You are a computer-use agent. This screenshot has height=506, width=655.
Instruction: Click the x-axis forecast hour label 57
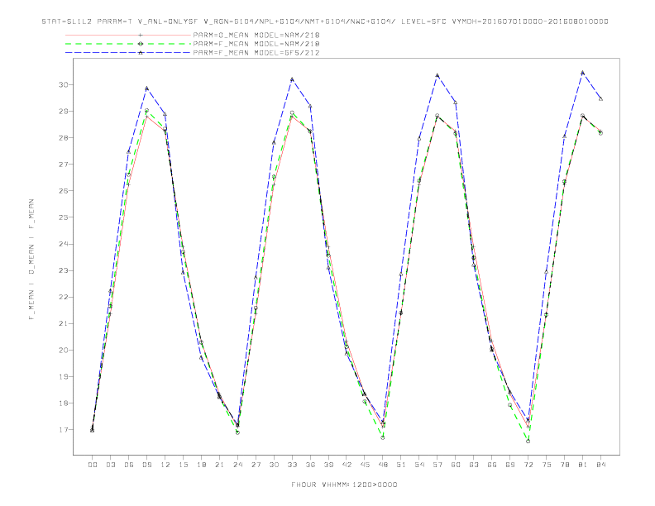pyautogui.click(x=437, y=465)
